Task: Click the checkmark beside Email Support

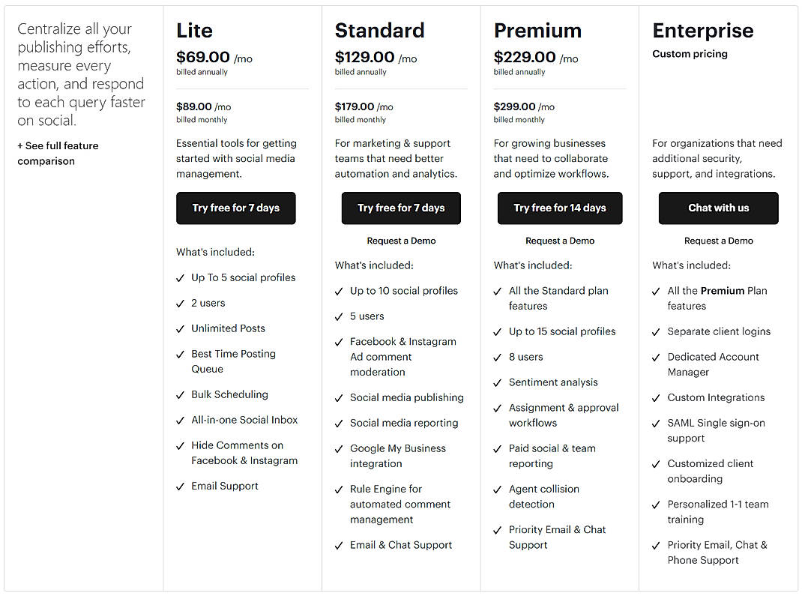Action: (x=179, y=486)
